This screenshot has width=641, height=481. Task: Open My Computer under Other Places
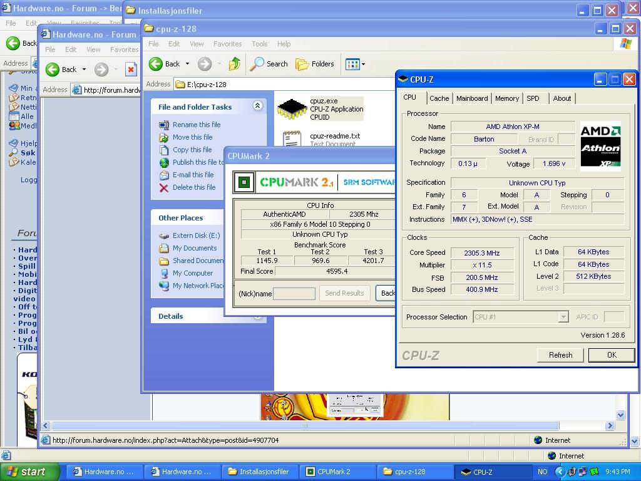coord(193,273)
